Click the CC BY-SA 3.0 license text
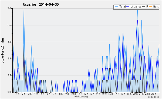This screenshot has height=99, width=162. (x=154, y=97)
